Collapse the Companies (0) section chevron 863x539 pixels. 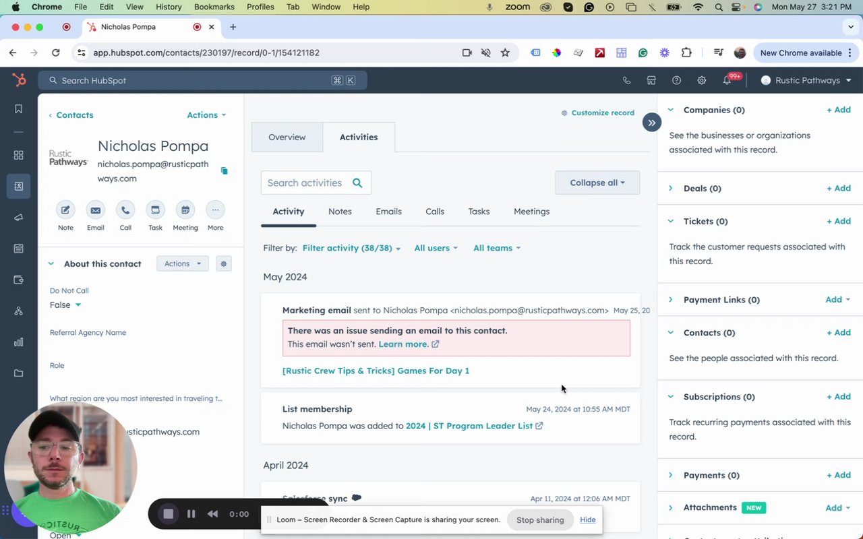[671, 110]
